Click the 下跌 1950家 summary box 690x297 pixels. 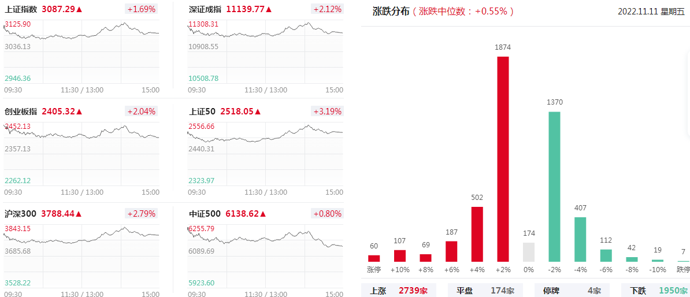pos(656,291)
